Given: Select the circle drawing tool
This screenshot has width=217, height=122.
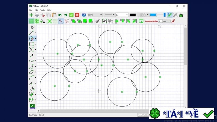Looking at the screenshot, I should pyautogui.click(x=31, y=38).
